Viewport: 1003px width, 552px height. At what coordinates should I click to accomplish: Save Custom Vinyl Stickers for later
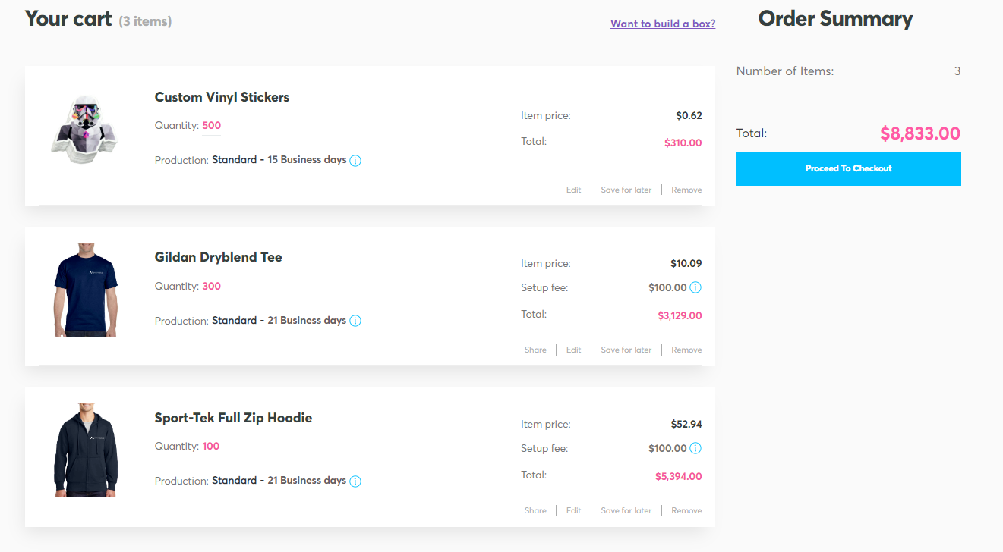click(x=626, y=190)
